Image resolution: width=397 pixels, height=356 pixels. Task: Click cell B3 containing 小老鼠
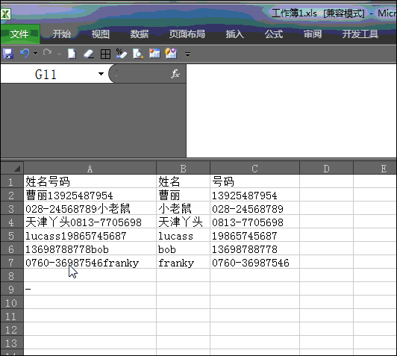(183, 208)
